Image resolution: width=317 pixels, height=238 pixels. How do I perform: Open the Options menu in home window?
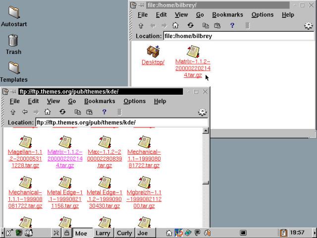263,15
